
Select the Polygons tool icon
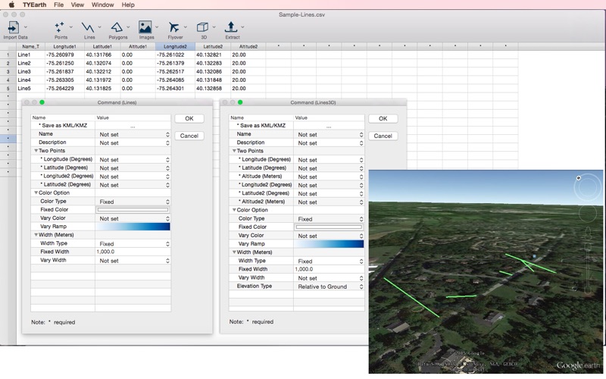point(117,27)
